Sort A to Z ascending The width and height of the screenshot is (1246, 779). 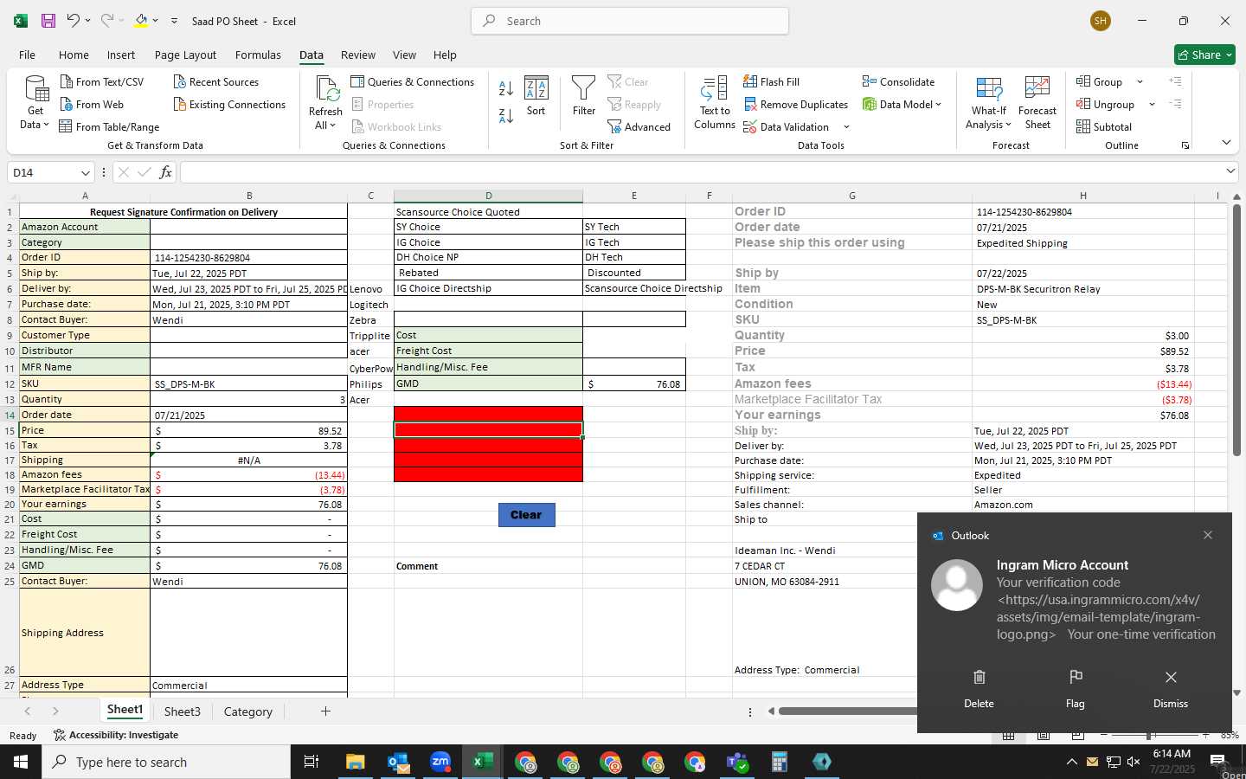coord(506,88)
